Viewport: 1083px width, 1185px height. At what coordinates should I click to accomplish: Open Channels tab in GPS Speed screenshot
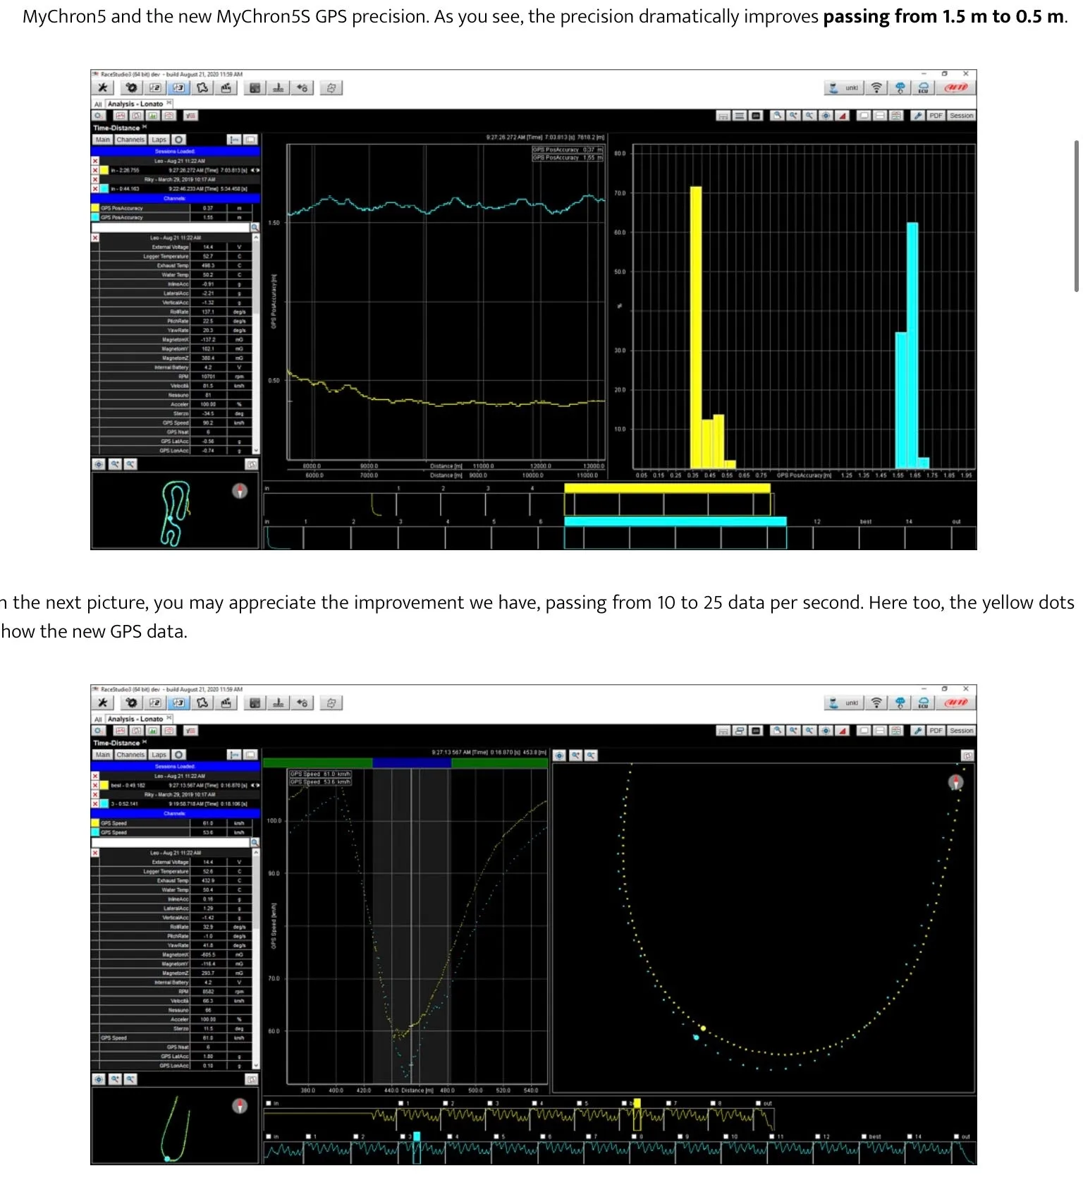[x=130, y=755]
